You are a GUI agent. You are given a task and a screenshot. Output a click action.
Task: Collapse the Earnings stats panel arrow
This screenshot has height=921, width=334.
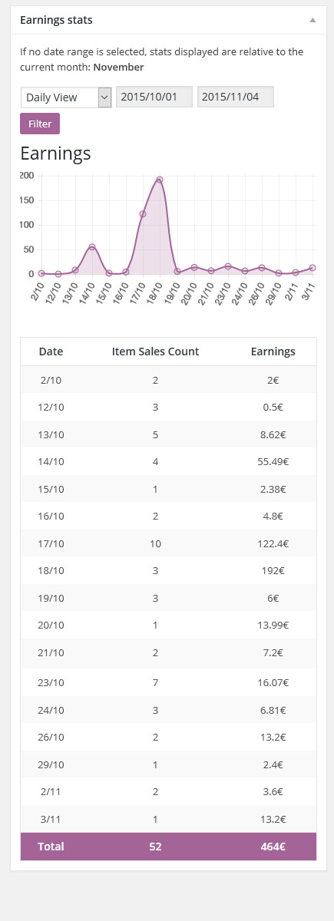[313, 21]
